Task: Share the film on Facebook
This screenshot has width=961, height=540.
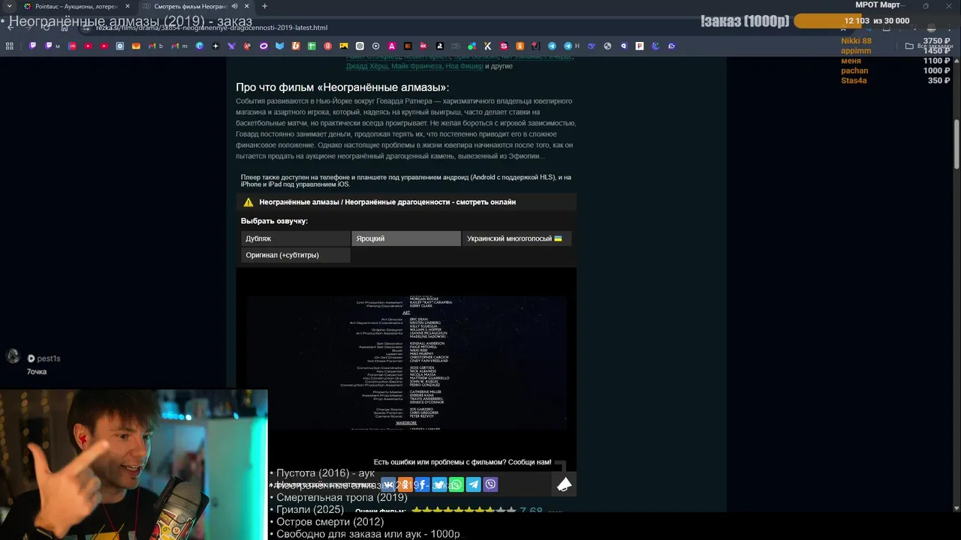Action: [x=422, y=484]
